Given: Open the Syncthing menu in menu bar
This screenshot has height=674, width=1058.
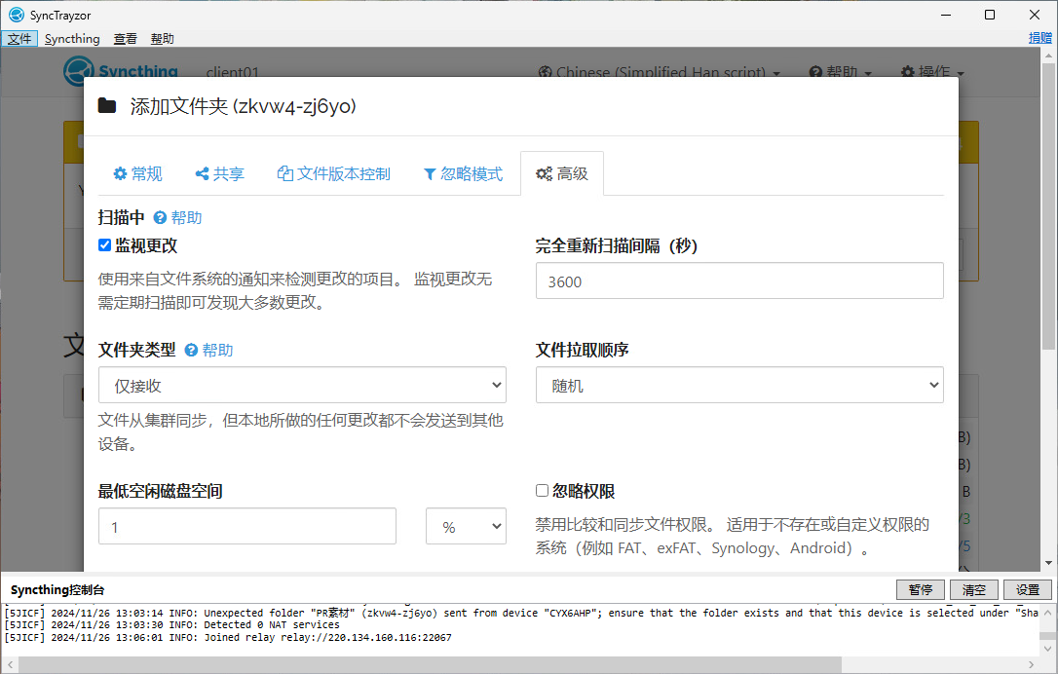Looking at the screenshot, I should (72, 38).
